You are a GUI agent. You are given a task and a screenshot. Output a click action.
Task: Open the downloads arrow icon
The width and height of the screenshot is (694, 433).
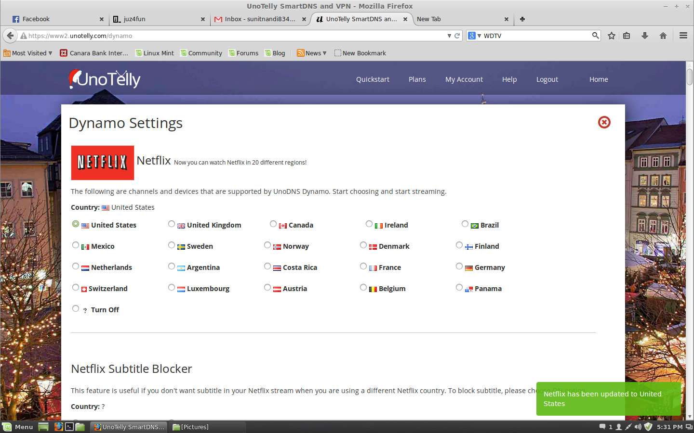coord(645,36)
